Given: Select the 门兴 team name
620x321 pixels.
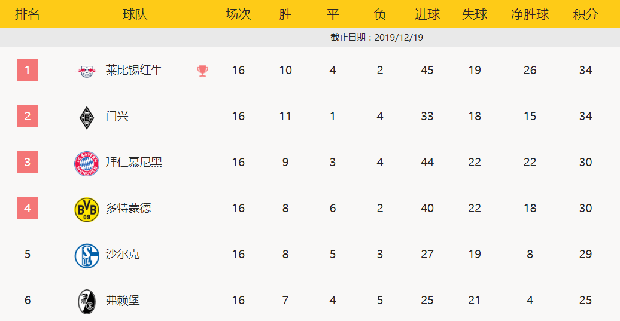Looking at the screenshot, I should click(x=117, y=116).
